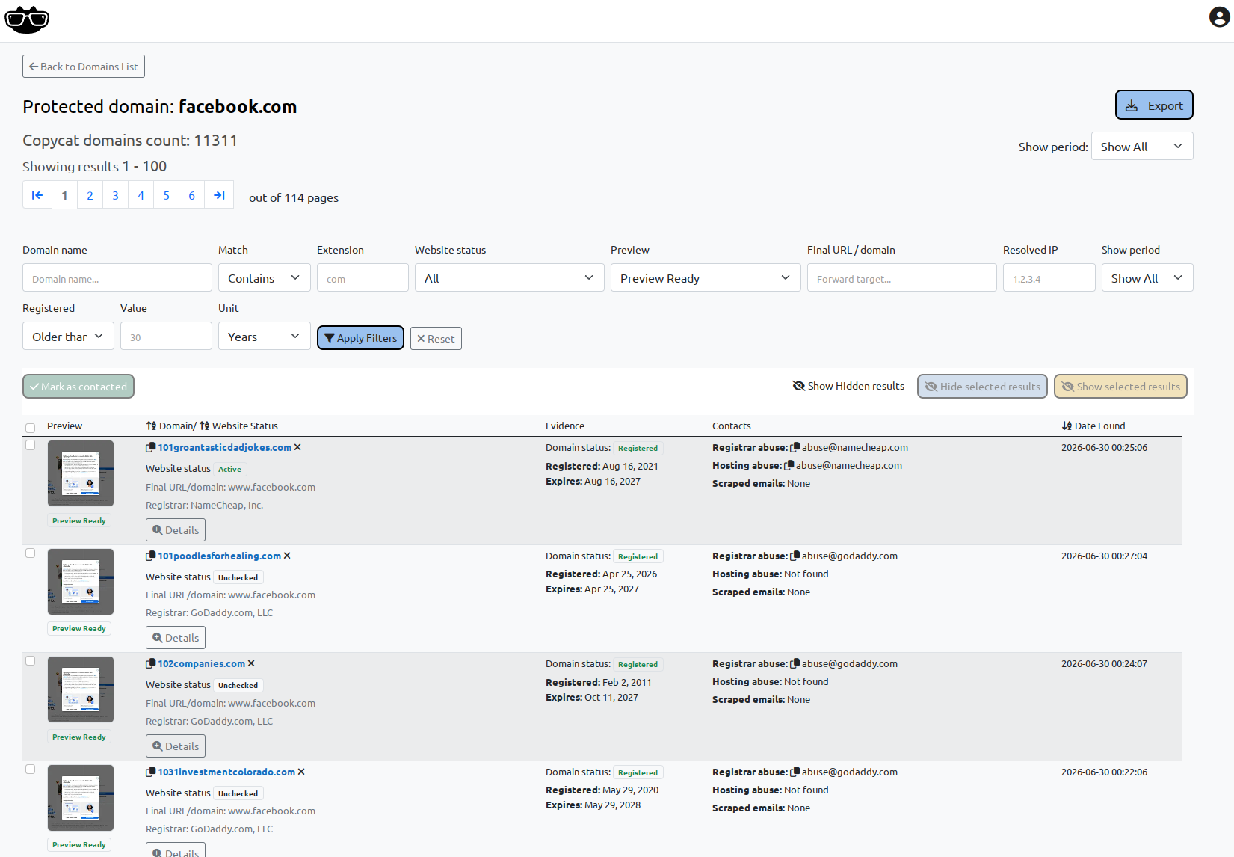The width and height of the screenshot is (1234, 857).
Task: Open the Unit Years dropdown
Action: 264,337
